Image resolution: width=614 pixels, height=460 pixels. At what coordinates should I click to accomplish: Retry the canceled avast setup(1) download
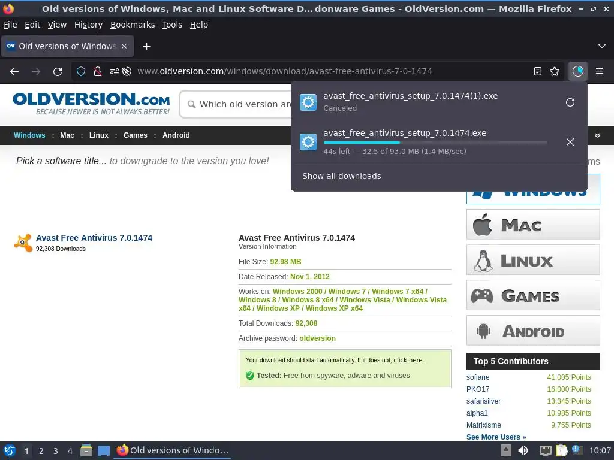pyautogui.click(x=570, y=102)
